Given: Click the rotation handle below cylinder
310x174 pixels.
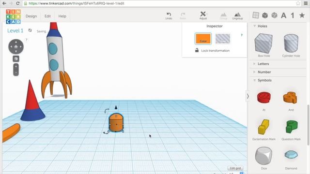Looking at the screenshot, I should 106,133.
